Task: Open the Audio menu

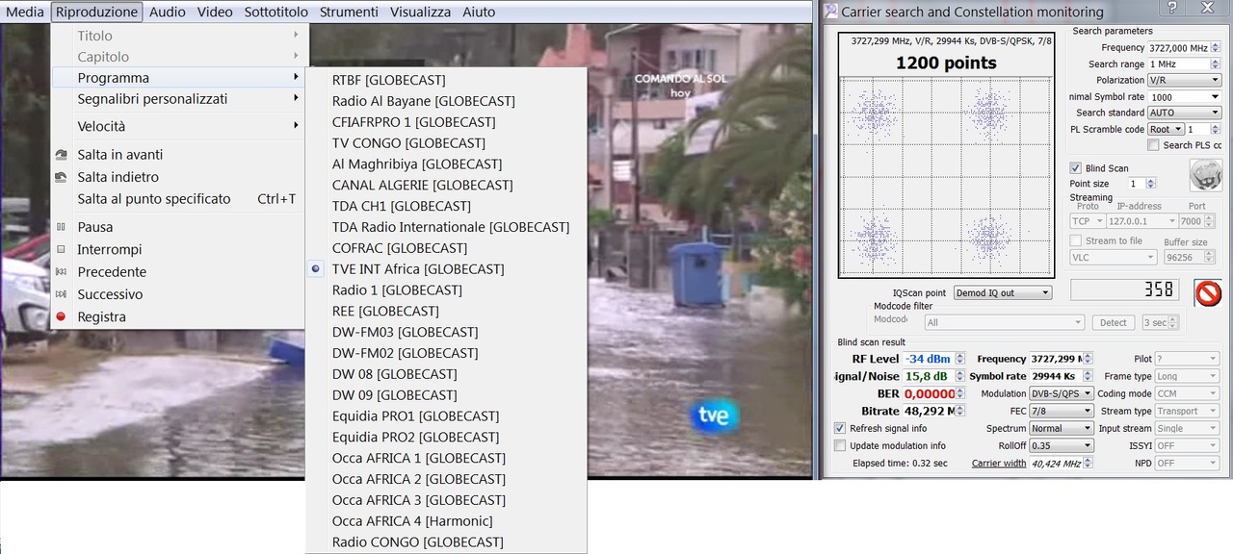Action: pos(168,12)
